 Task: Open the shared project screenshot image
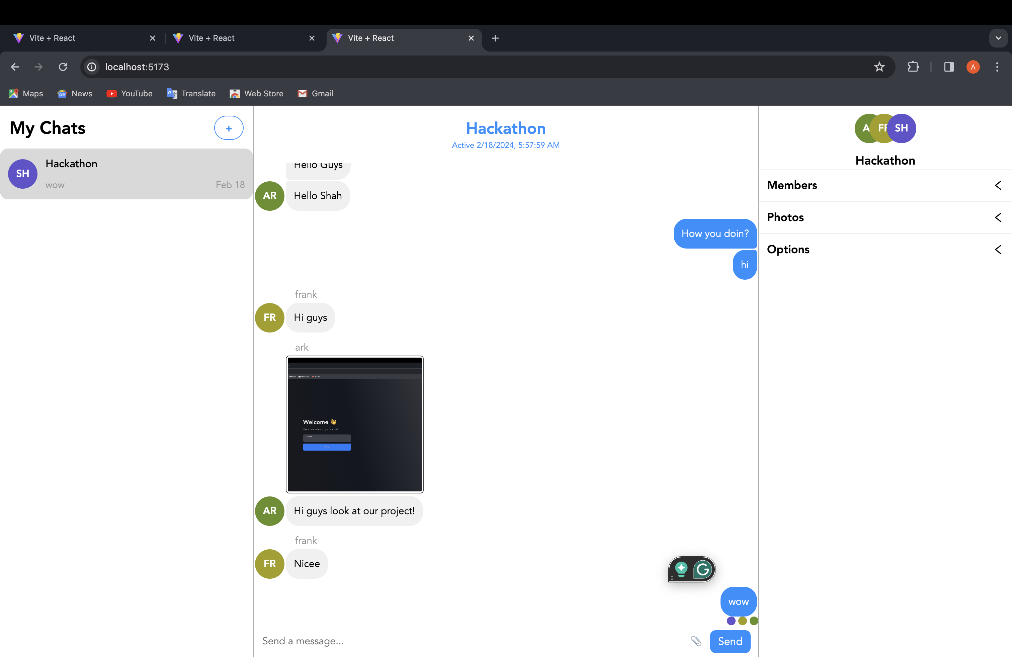pyautogui.click(x=354, y=424)
